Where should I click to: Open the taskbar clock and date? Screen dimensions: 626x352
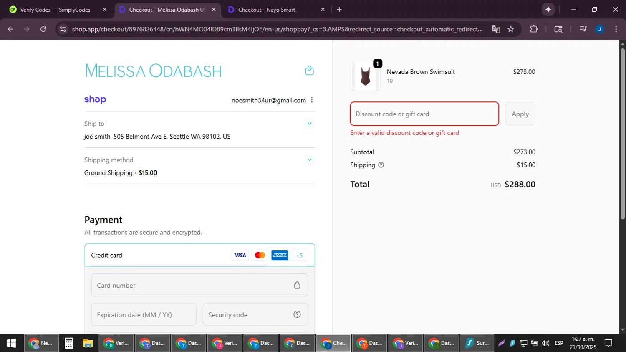pos(583,343)
